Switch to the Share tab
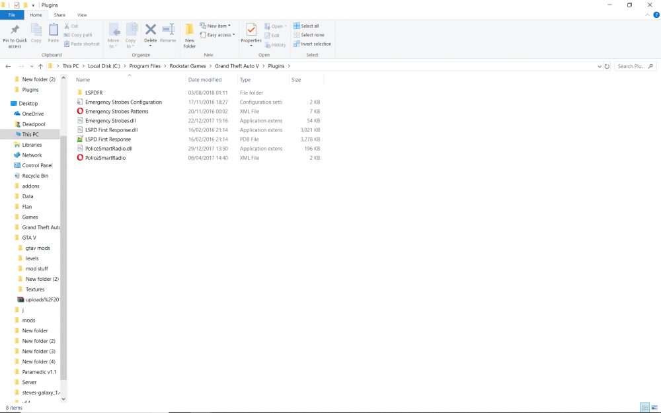Viewport: 661px width, 413px height. tap(59, 15)
